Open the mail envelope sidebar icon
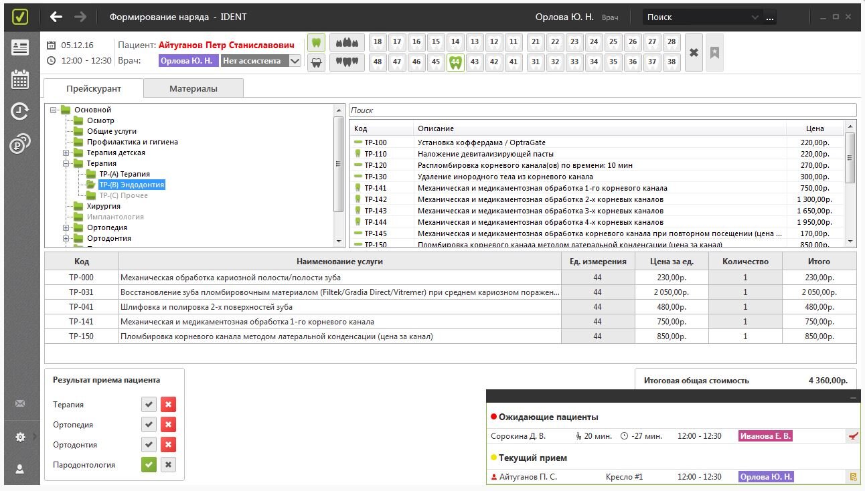The image size is (865, 491). (x=20, y=403)
